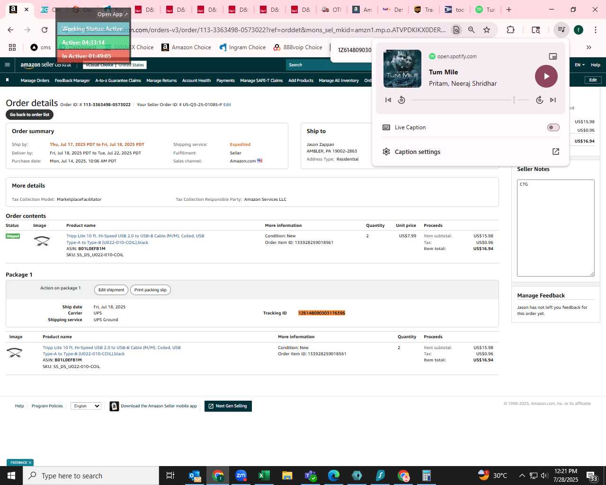Viewport: 606px width, 485px height.
Task: Play Tum Mile in the media popup
Action: pyautogui.click(x=546, y=76)
